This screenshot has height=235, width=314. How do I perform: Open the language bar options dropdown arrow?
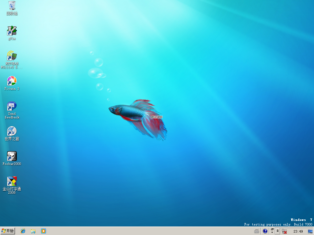pos(272,233)
